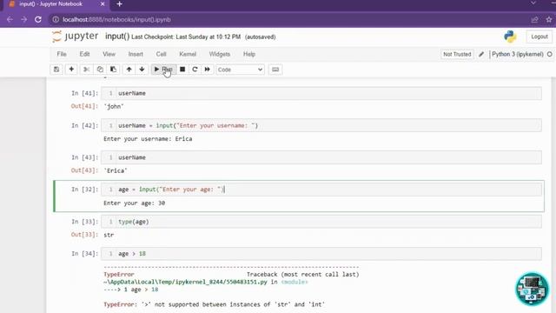The height and width of the screenshot is (313, 556).
Task: Save and checkpoint the notebook
Action: tap(56, 70)
